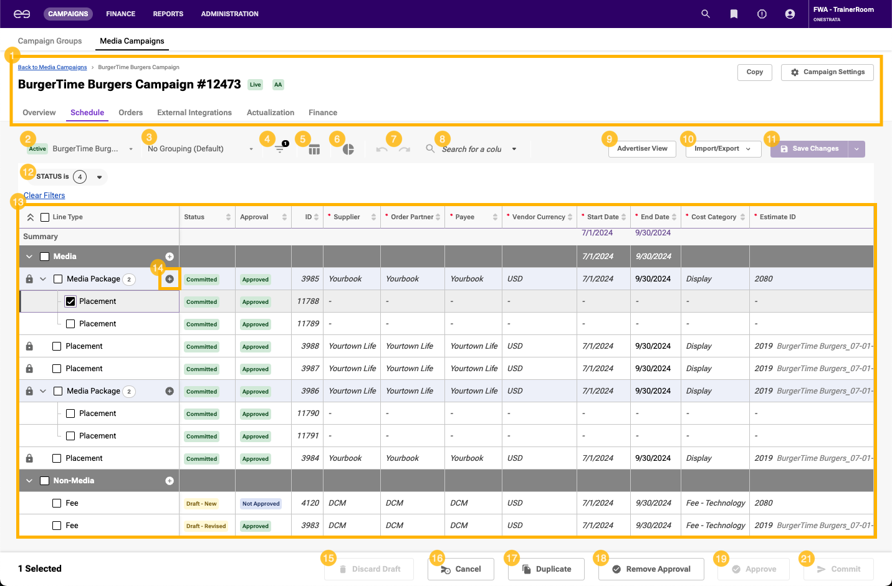Open the user account profile icon
892x586 pixels.
790,14
